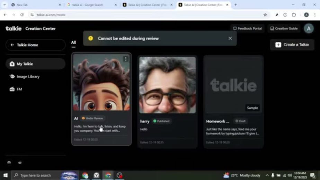Click the microphone icon in system tray
Screen dimensions: 320x180
click(273, 175)
